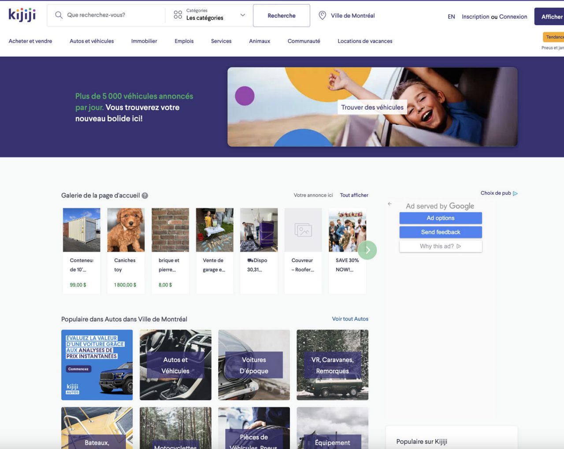
Task: Open the Caniches toy listing thumbnail
Action: [x=126, y=229]
